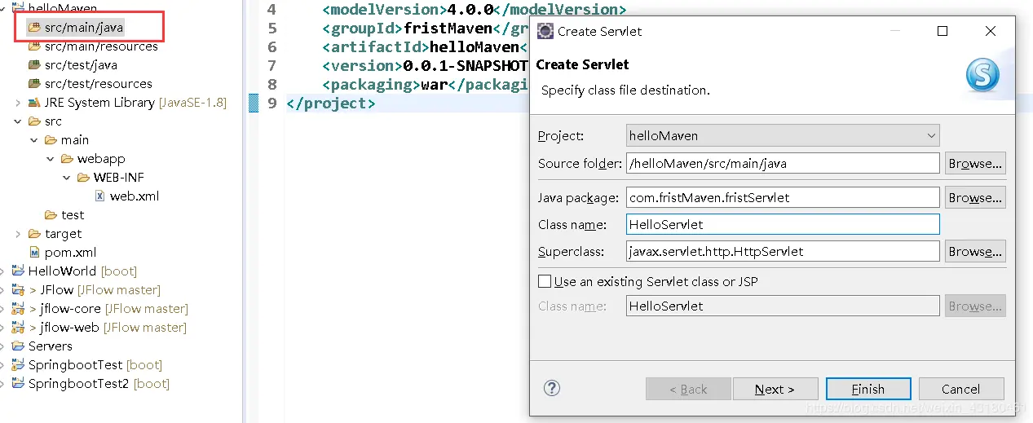Collapse the webapp folder node

tap(51, 159)
